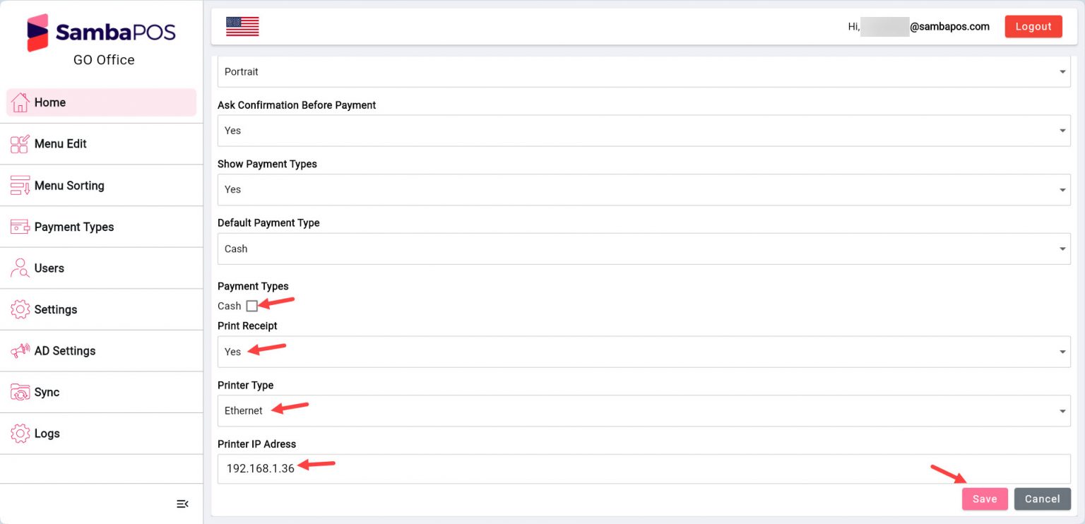Screen dimensions: 1085x524
Task: Click the US flag language selector
Action: (242, 27)
